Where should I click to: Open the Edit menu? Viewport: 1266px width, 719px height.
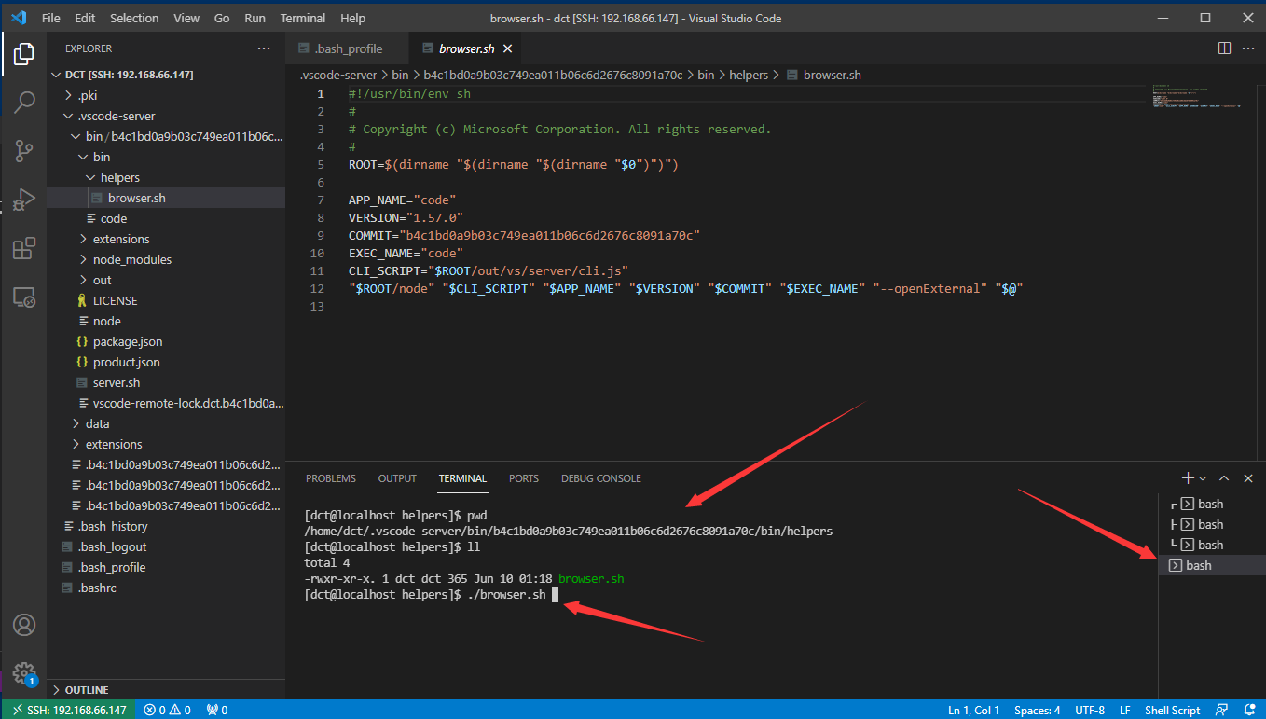pos(85,18)
